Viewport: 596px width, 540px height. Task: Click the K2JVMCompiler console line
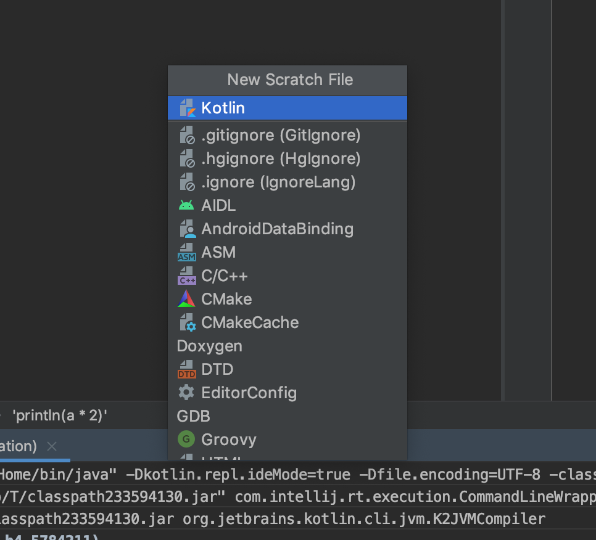pyautogui.click(x=272, y=519)
